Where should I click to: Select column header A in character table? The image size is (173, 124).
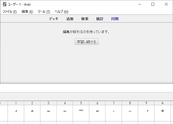click(163, 103)
